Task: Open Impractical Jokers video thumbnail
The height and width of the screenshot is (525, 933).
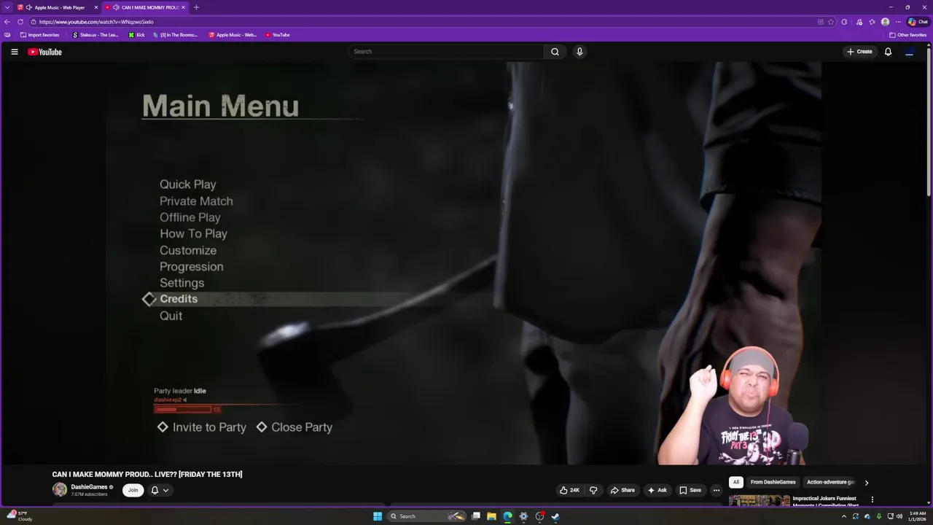Action: point(759,500)
